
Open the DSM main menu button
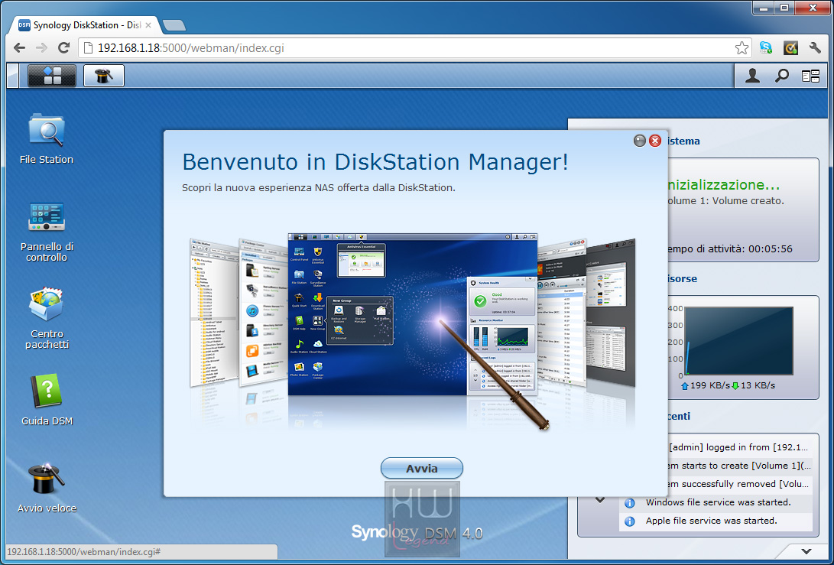[51, 76]
